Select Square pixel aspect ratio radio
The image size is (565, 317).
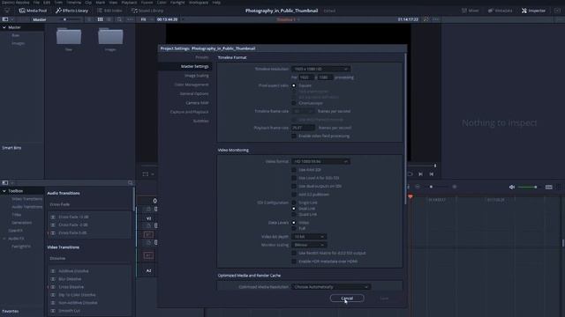(x=294, y=85)
